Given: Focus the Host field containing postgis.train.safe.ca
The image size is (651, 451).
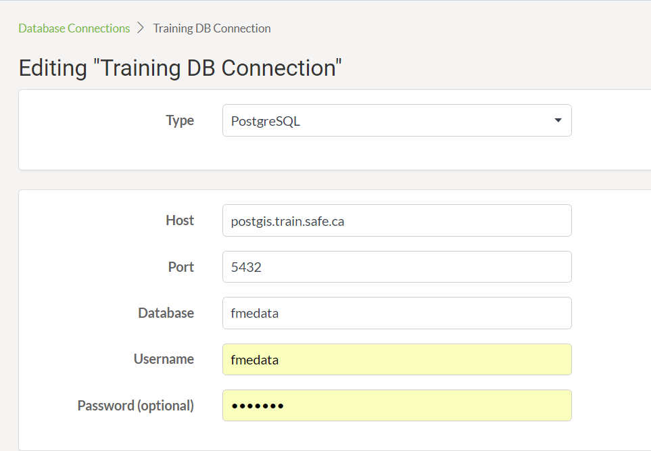Looking at the screenshot, I should [397, 220].
